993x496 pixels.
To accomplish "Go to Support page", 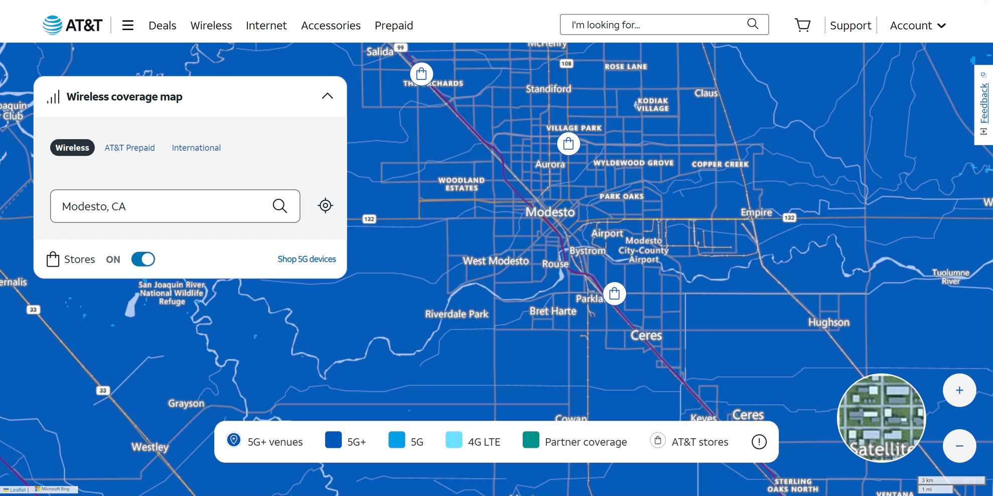I will (x=850, y=25).
